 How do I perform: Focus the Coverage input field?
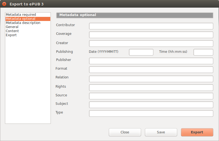pyautogui.click(x=151, y=35)
